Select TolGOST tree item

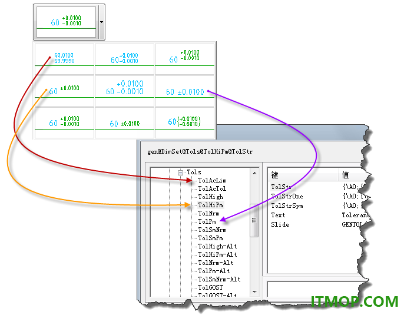click(210, 288)
